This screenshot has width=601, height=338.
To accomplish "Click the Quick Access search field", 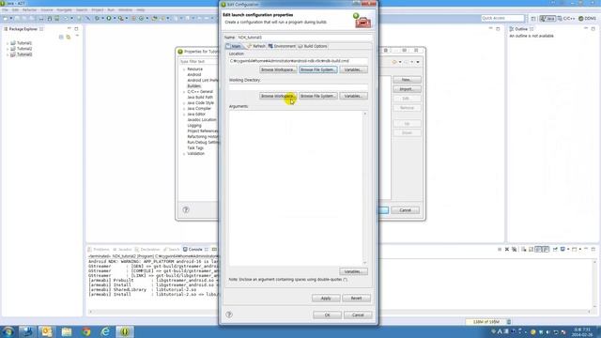I will pos(502,18).
